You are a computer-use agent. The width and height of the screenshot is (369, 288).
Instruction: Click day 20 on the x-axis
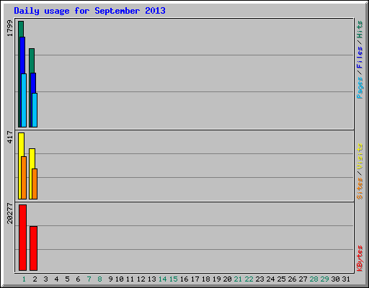point(227,279)
